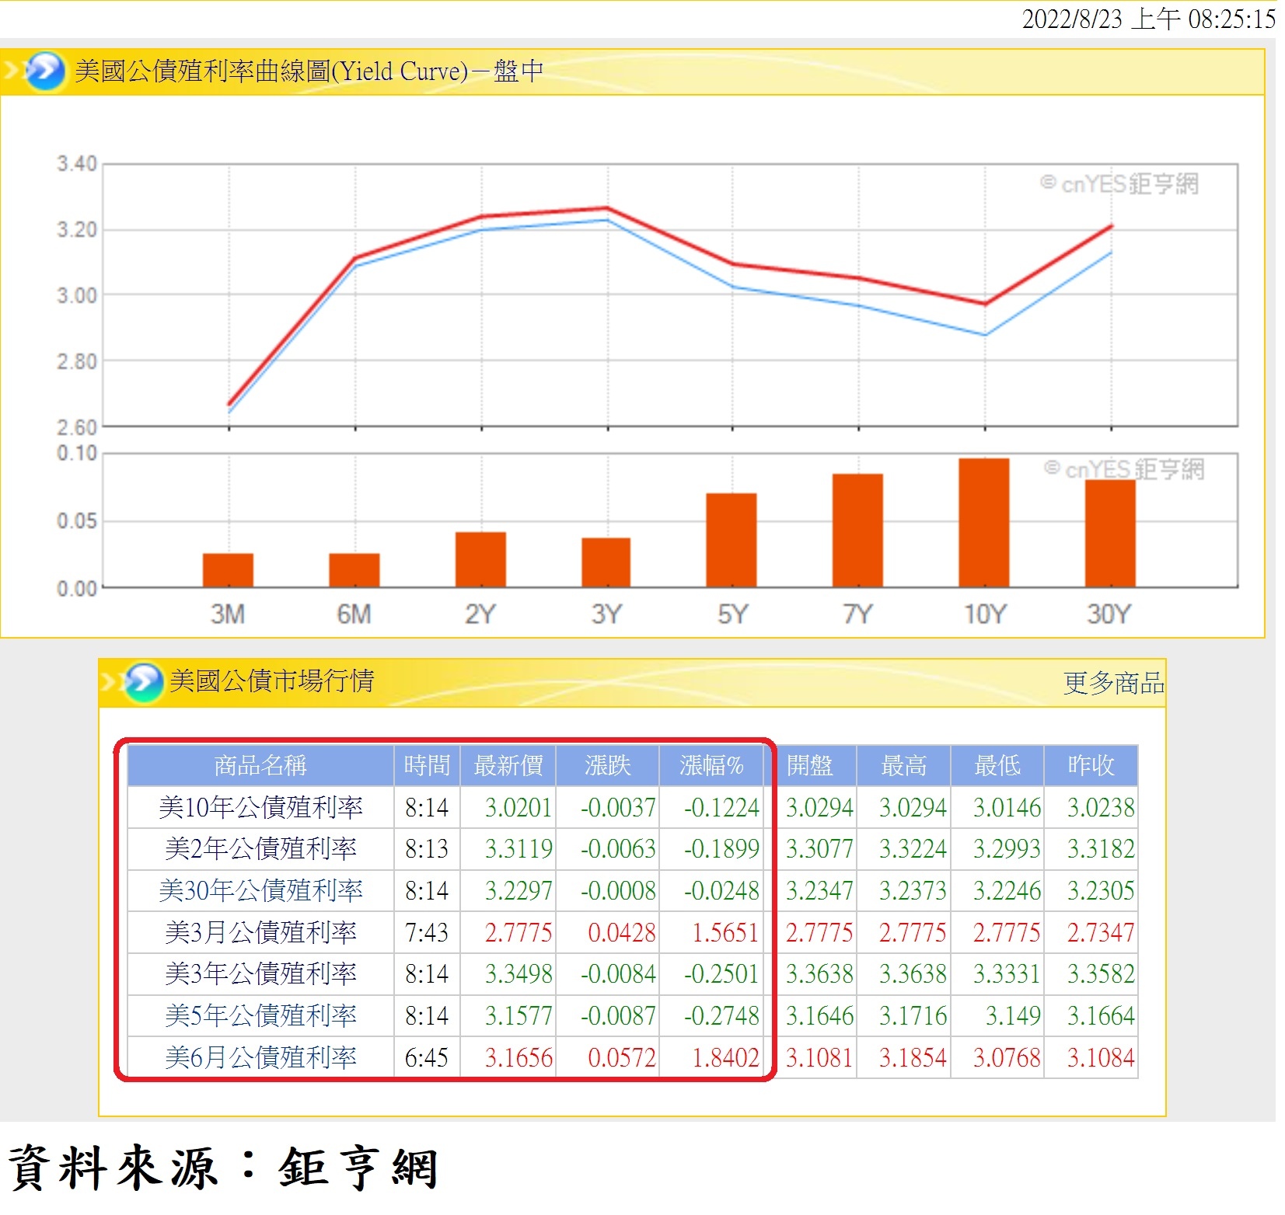Click the 2Y orange bar in chart
This screenshot has height=1215, width=1285.
tap(480, 559)
